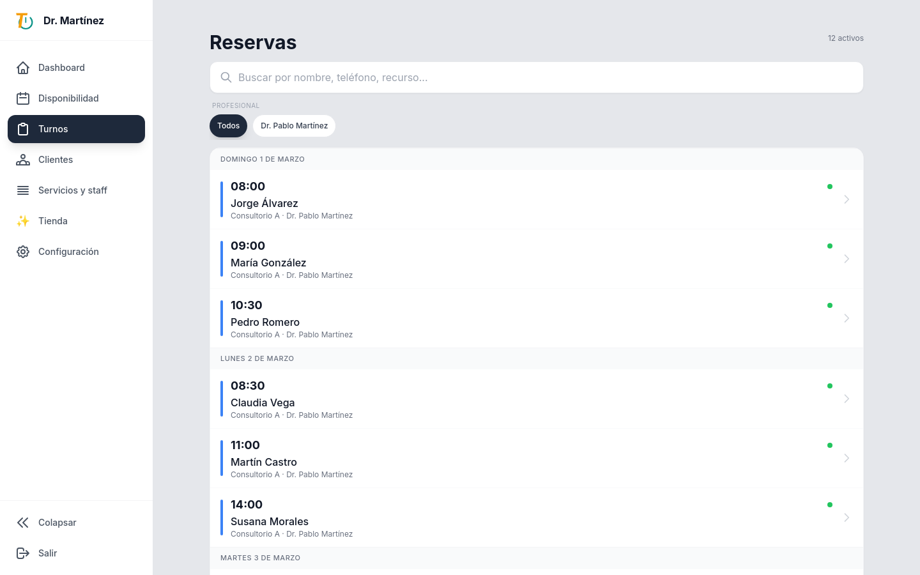Viewport: 920px width, 575px height.
Task: Click the green status dot on Jorge Álvarez
Action: (x=830, y=186)
